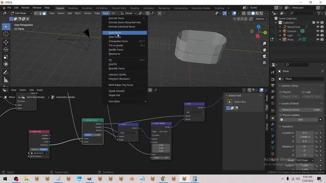
Task: Pick the Rotate tool in left toolbar
Action: [x=6, y=49]
